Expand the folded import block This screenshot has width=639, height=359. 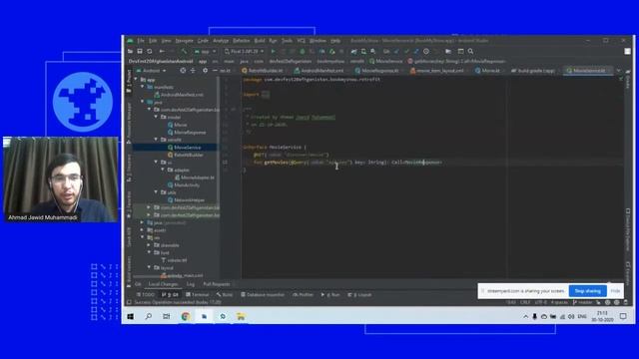tap(265, 95)
